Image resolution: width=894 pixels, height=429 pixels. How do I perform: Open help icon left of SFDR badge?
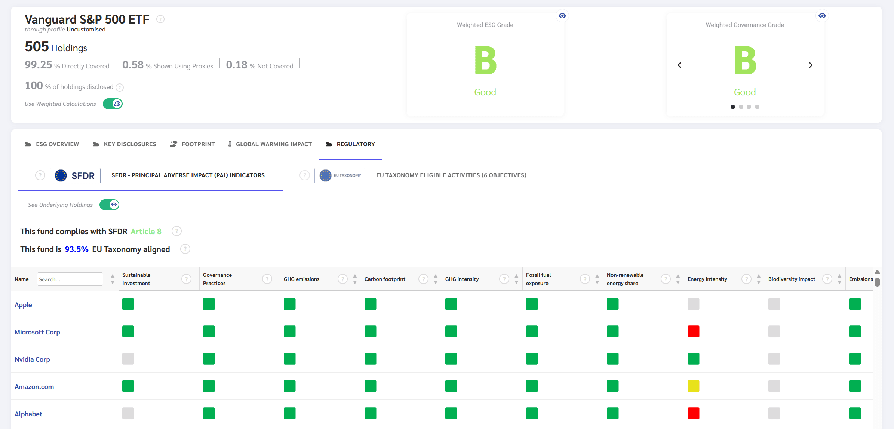(x=40, y=175)
